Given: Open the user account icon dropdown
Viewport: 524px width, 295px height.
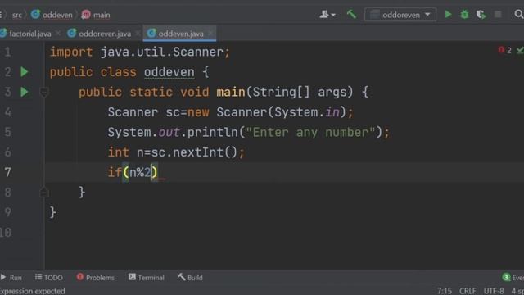Looking at the screenshot, I should [x=327, y=15].
